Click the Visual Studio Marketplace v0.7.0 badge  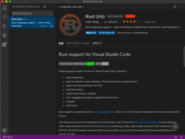tap(77, 64)
